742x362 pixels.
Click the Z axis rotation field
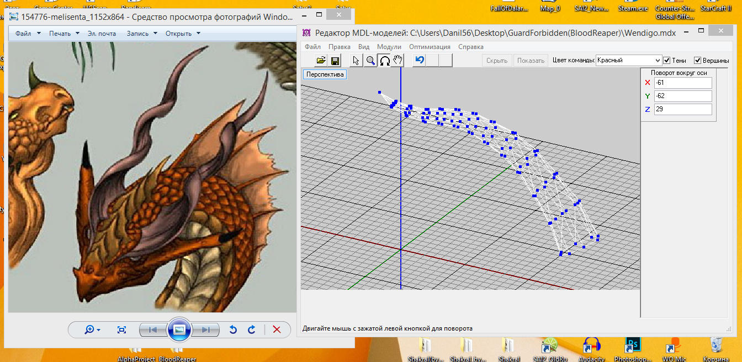tap(683, 109)
